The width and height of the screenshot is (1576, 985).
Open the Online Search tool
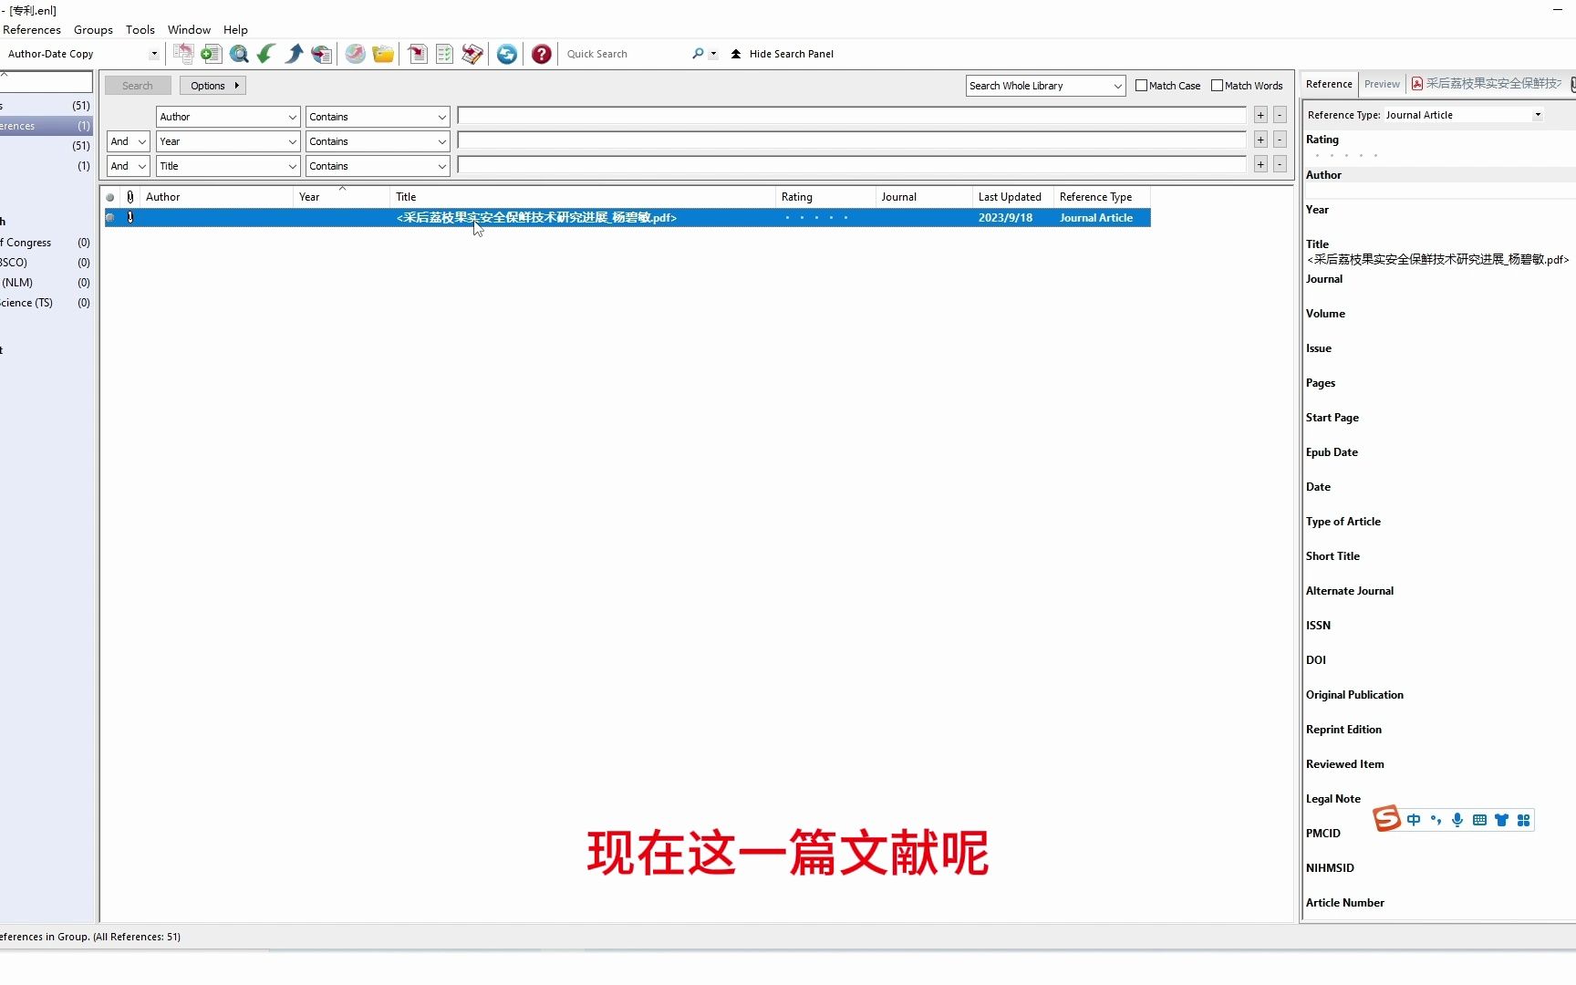click(238, 54)
